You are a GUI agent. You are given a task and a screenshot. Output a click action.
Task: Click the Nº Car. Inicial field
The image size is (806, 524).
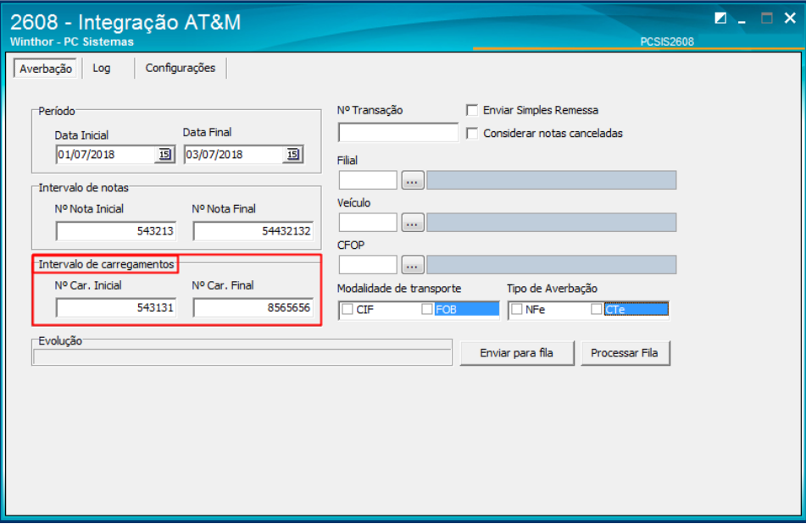click(x=116, y=308)
